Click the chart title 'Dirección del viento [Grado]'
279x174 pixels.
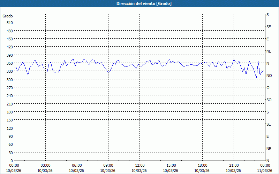point(139,3)
